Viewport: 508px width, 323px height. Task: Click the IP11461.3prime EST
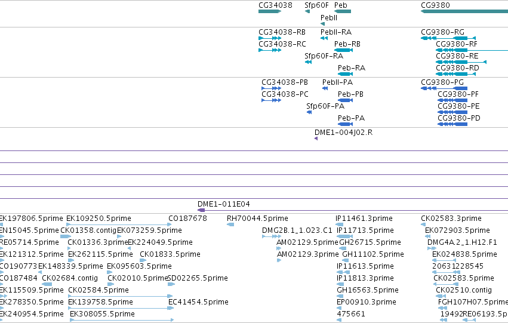point(339,224)
